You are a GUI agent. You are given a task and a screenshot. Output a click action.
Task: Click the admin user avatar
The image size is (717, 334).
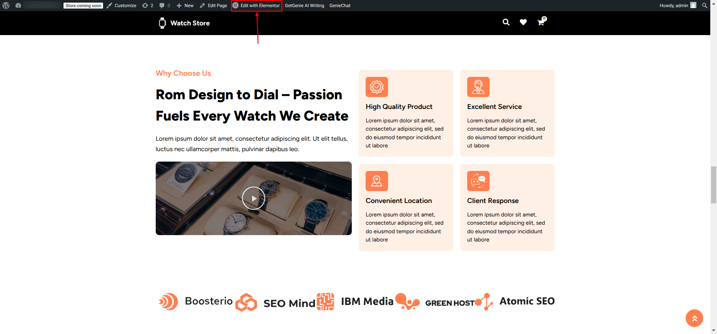point(693,5)
